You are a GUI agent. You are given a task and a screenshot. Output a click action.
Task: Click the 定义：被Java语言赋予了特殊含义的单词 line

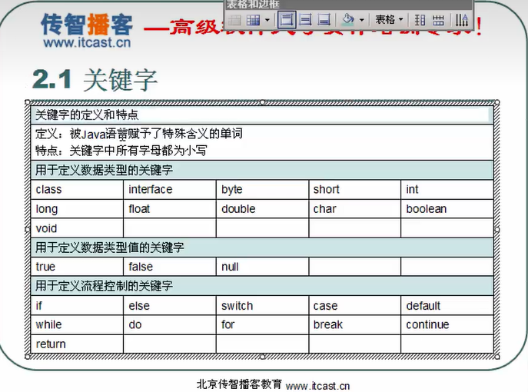point(139,134)
